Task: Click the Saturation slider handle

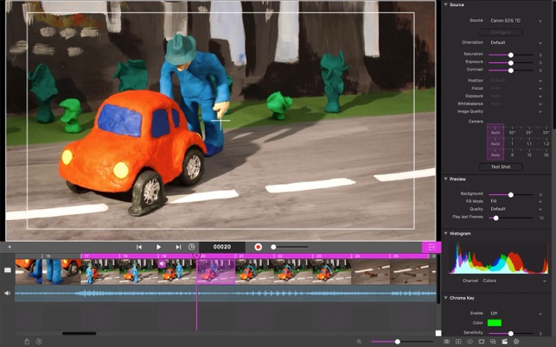Action: [511, 54]
